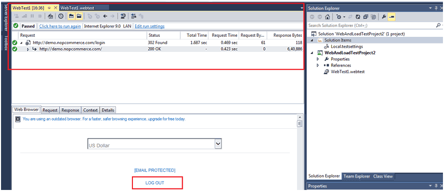Click the browser preview scrollbar up arrow
The width and height of the screenshot is (444, 191).
click(x=299, y=117)
